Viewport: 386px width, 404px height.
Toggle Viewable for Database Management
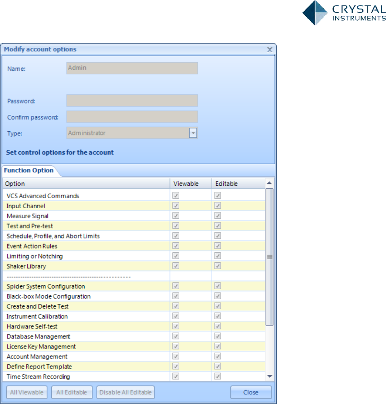click(x=176, y=336)
